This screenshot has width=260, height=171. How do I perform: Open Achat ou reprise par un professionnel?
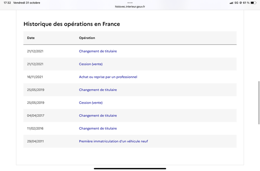pos(108,77)
